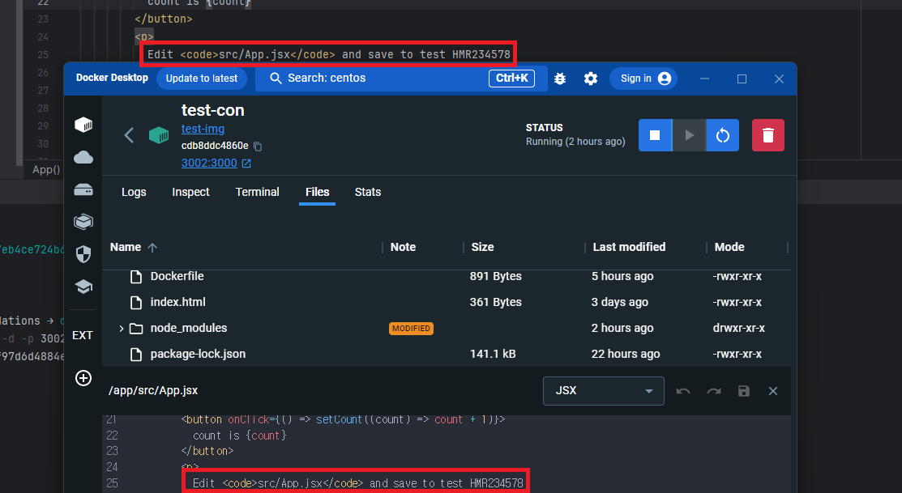Select the Dockerfile row name

click(x=177, y=276)
